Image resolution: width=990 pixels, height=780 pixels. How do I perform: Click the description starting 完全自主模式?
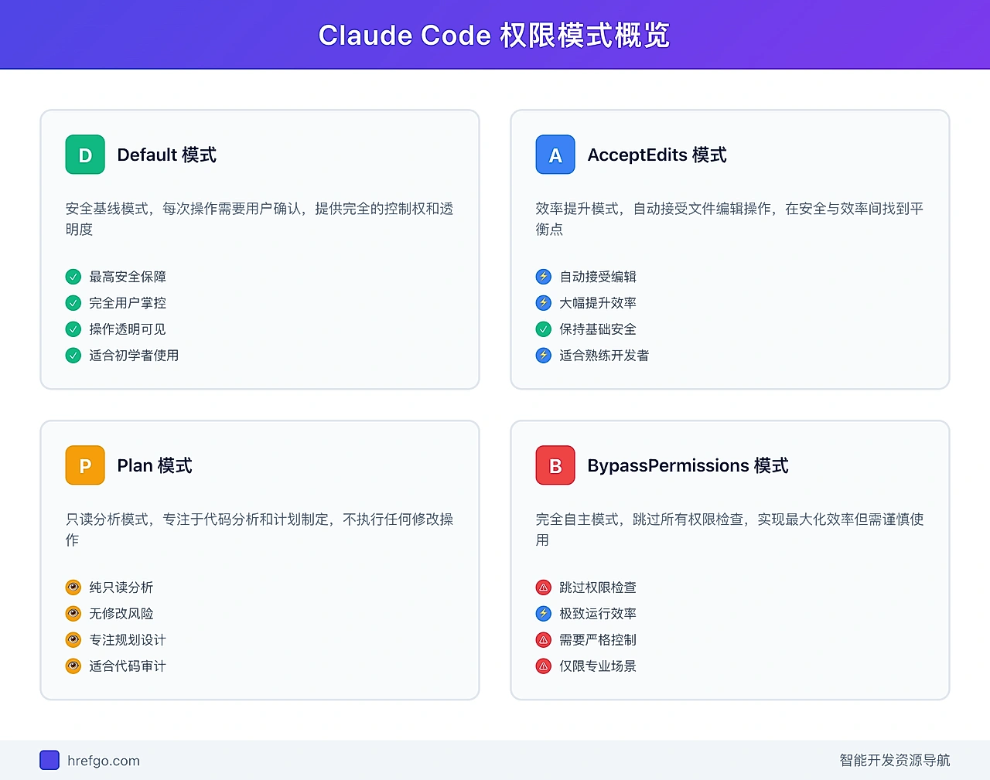(x=730, y=530)
